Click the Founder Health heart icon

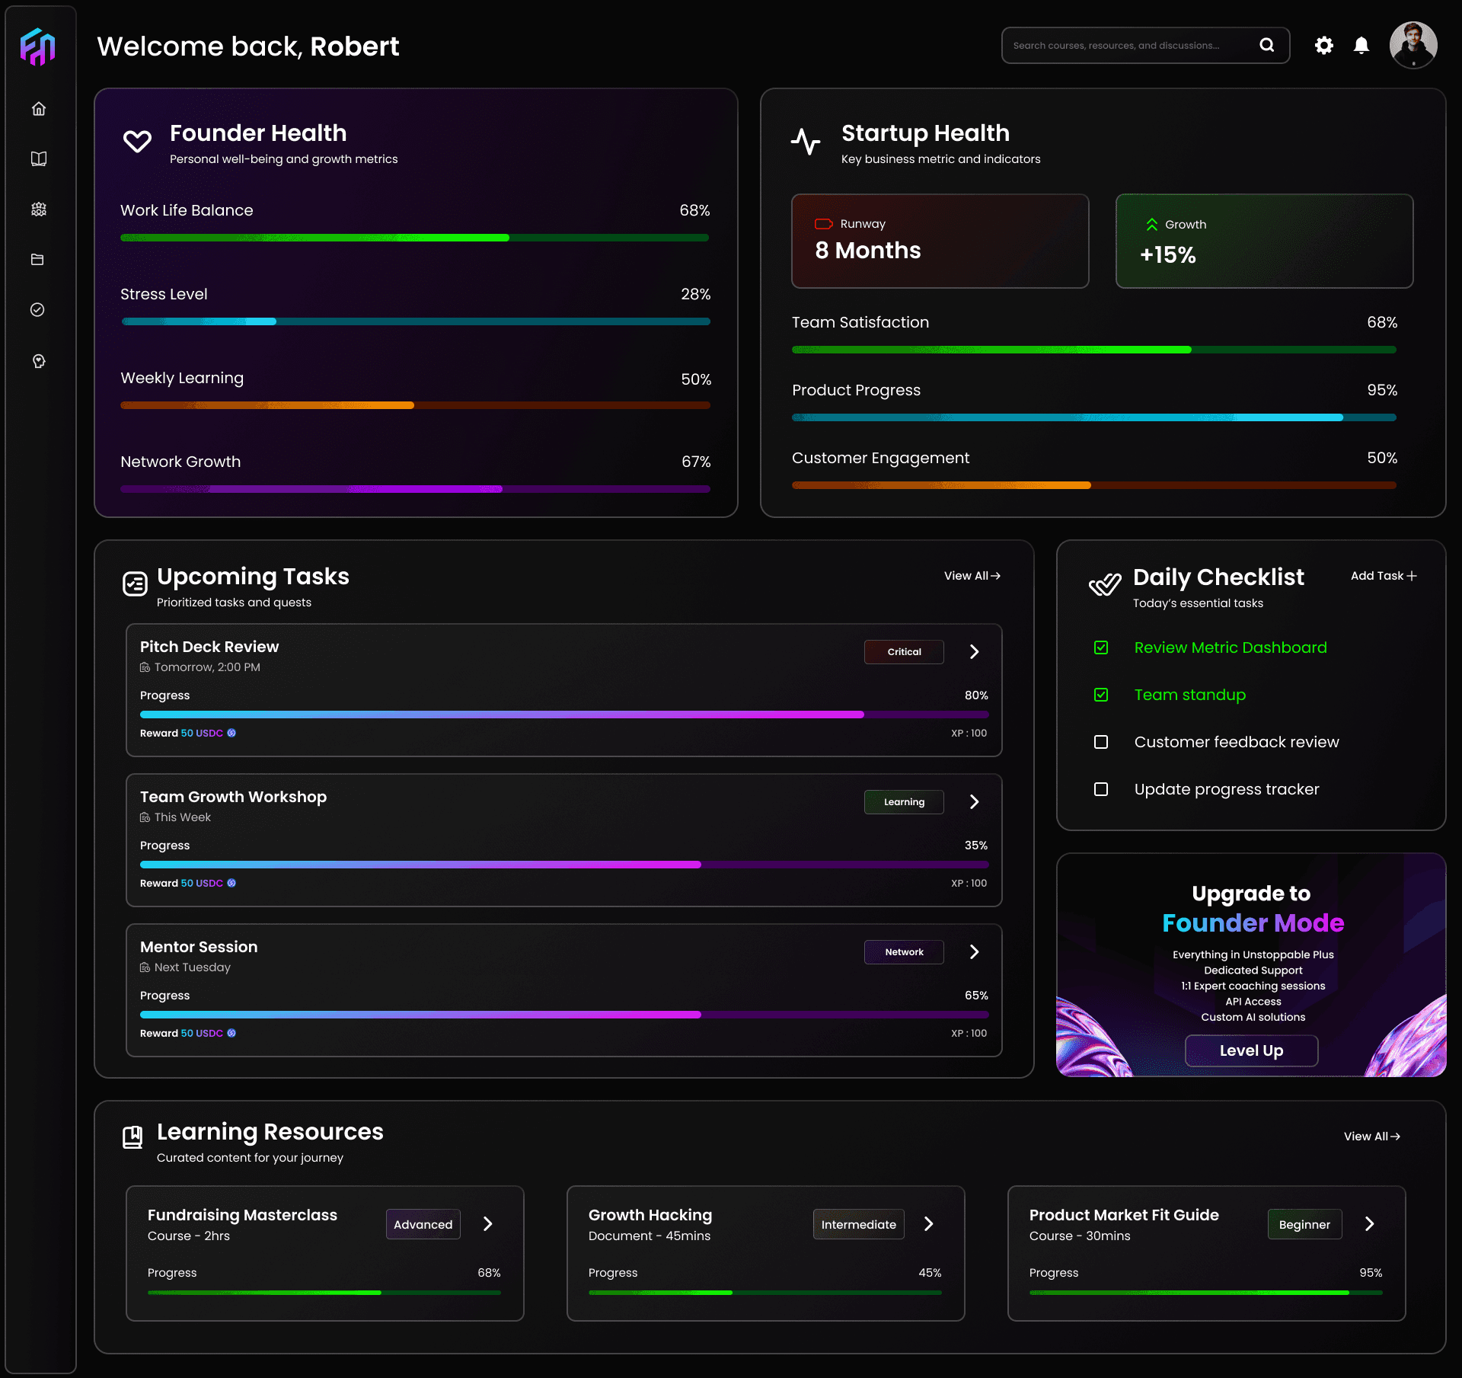139,140
